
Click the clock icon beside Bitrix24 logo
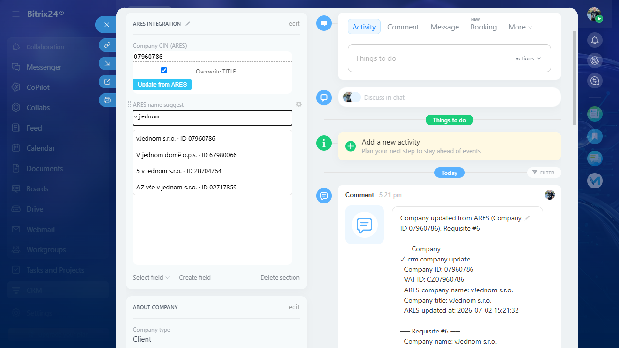click(61, 13)
